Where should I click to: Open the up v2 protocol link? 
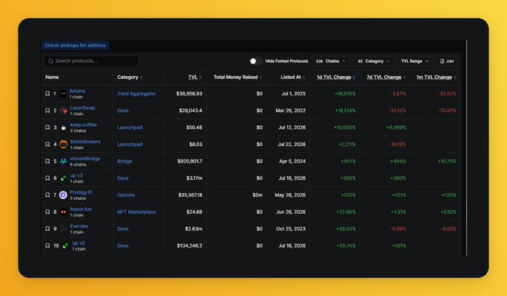click(78, 243)
